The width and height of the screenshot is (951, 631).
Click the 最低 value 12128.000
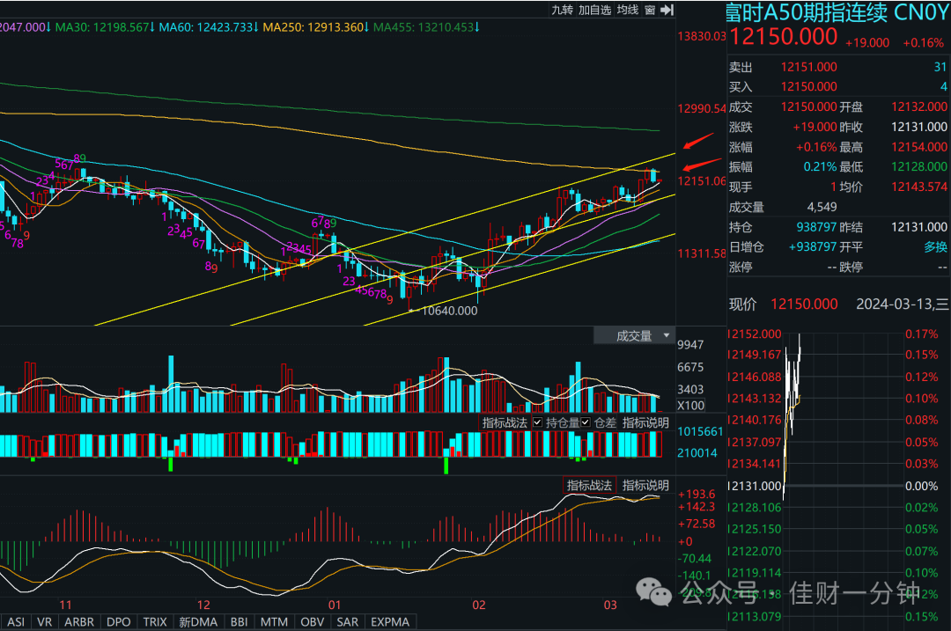pyautogui.click(x=918, y=166)
